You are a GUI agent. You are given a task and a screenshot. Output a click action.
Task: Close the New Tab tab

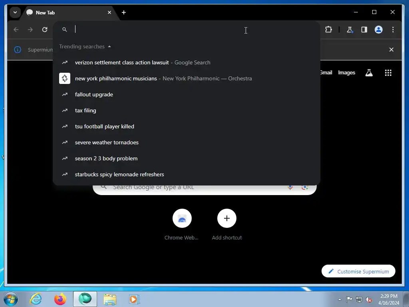coord(109,12)
